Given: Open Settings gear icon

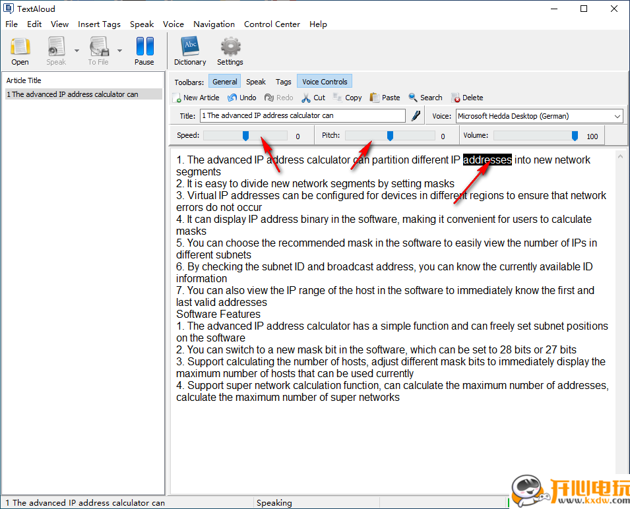Looking at the screenshot, I should click(x=230, y=51).
